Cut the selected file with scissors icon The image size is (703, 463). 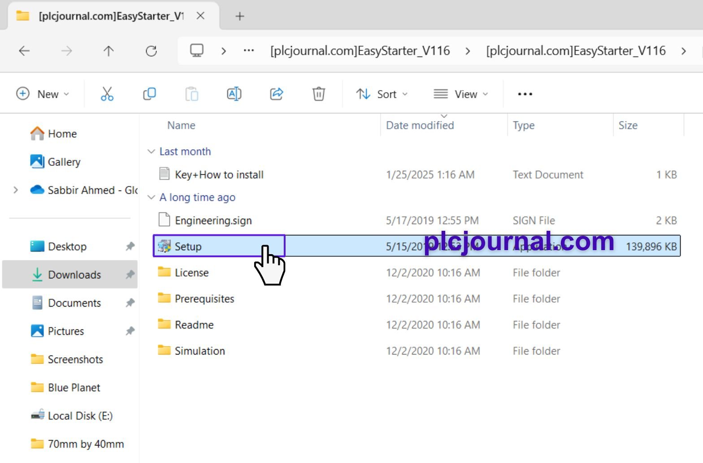(x=107, y=94)
